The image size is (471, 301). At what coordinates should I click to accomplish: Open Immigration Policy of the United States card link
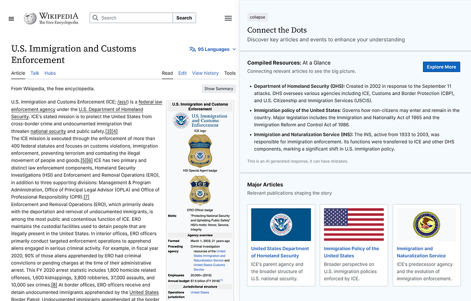[351, 252]
